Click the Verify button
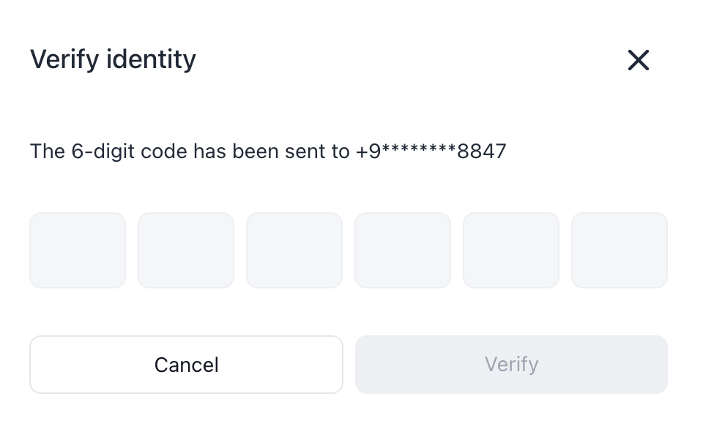703x429 pixels. pos(511,365)
